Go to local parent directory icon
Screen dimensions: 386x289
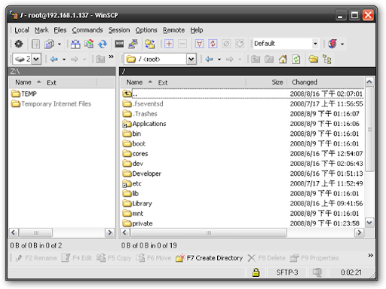coord(100,60)
